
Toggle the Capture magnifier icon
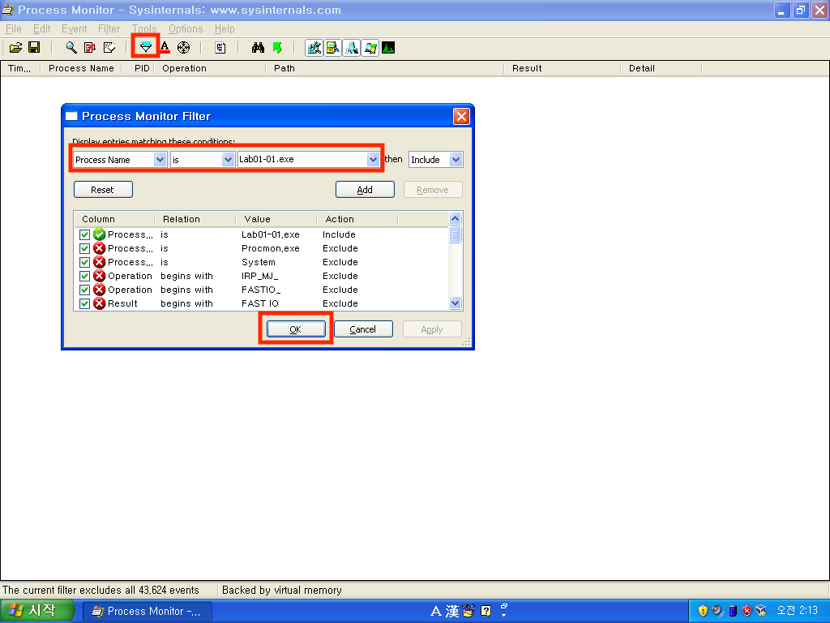[71, 48]
